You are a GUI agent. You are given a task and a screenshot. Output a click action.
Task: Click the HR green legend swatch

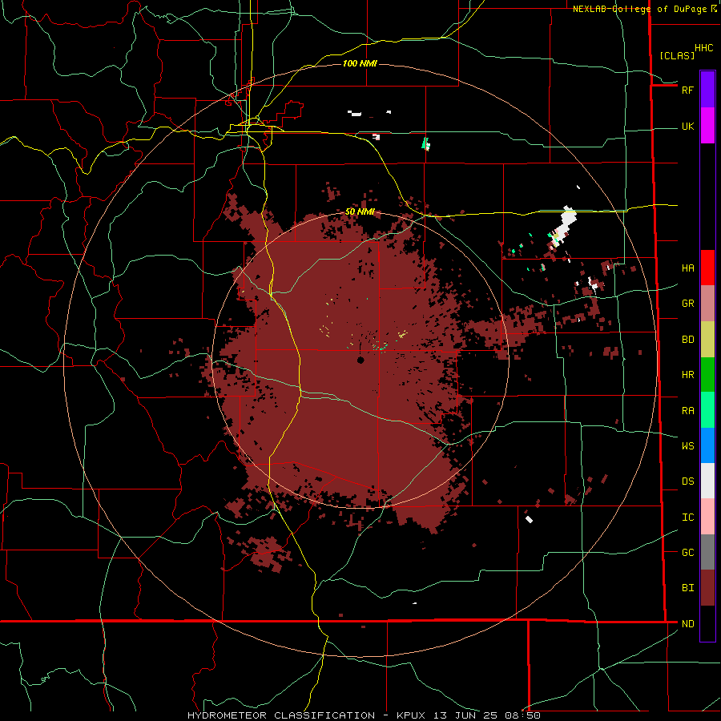tap(707, 375)
